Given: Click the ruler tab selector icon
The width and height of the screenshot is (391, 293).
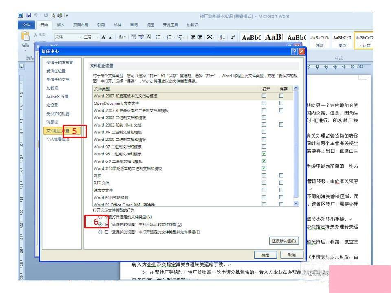Looking at the screenshot, I should click(22, 66).
